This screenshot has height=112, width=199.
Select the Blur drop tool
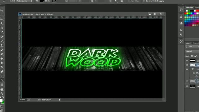click(x=2, y=63)
